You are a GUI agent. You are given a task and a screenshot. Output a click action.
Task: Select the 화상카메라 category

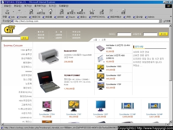pos(26,58)
